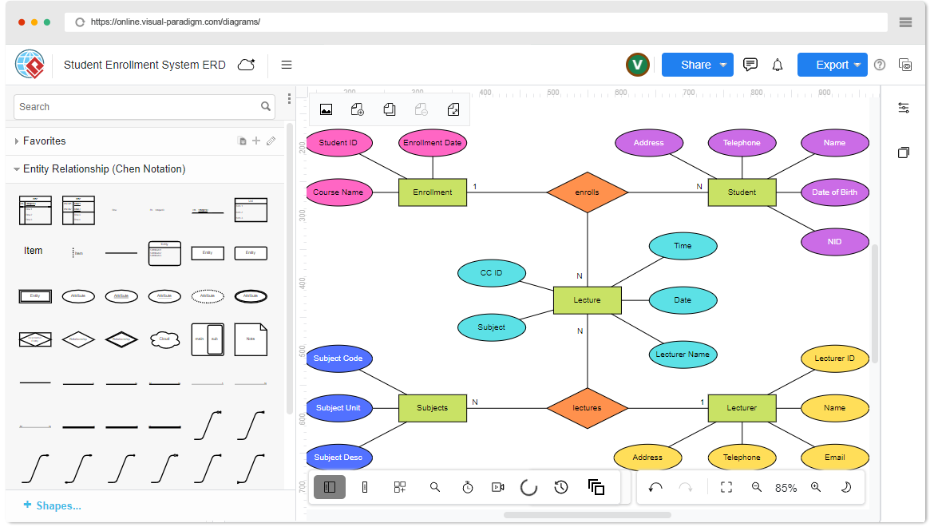Insert an image using the picture icon
934x531 pixels.
click(327, 109)
